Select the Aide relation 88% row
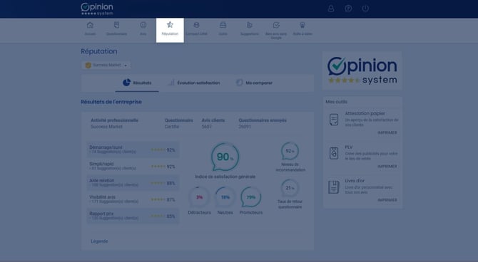Image resolution: width=478 pixels, height=262 pixels. point(133,182)
